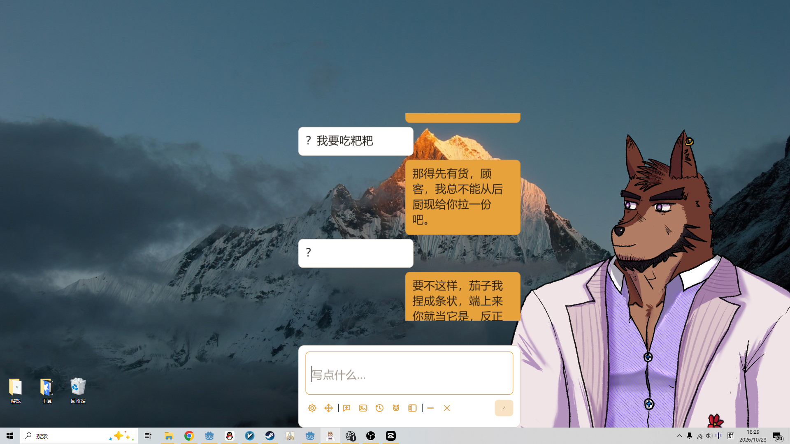Image resolution: width=790 pixels, height=444 pixels.
Task: Open CapCut icon in taskbar
Action: (391, 436)
